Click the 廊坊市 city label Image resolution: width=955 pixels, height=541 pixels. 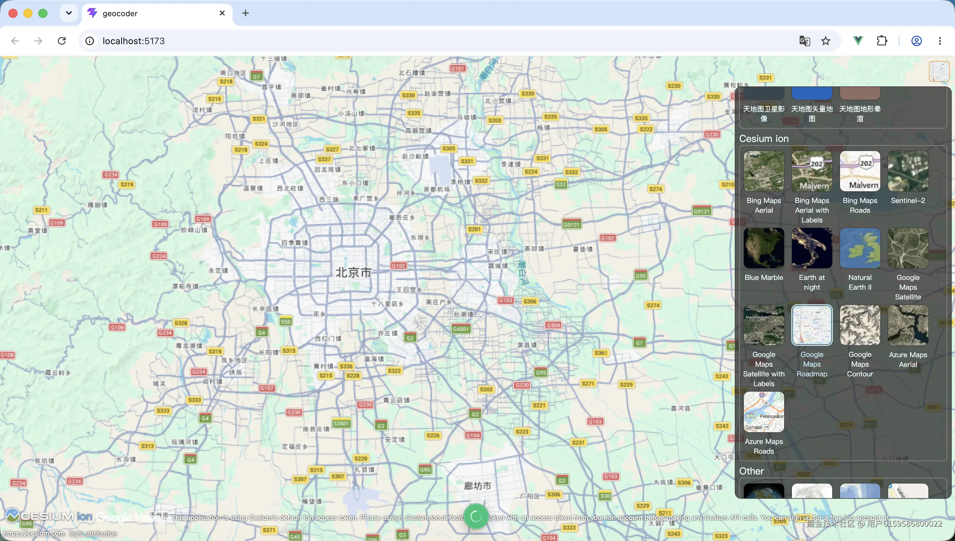(478, 486)
